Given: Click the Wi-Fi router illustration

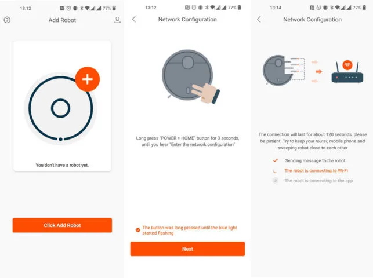Looking at the screenshot, I should (x=347, y=72).
